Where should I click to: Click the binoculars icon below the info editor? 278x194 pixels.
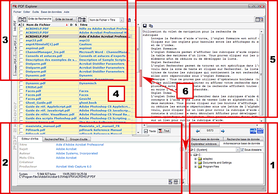click(176, 181)
